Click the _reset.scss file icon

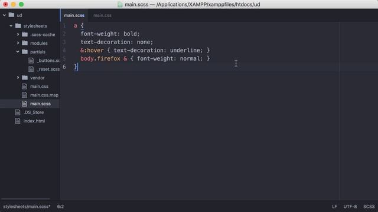point(31,69)
